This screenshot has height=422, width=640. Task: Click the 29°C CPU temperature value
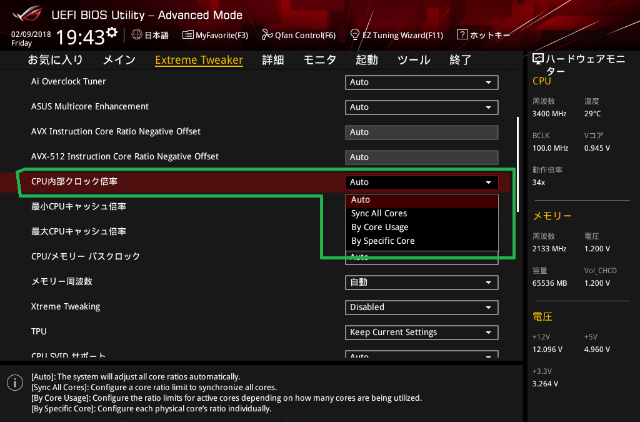(592, 113)
